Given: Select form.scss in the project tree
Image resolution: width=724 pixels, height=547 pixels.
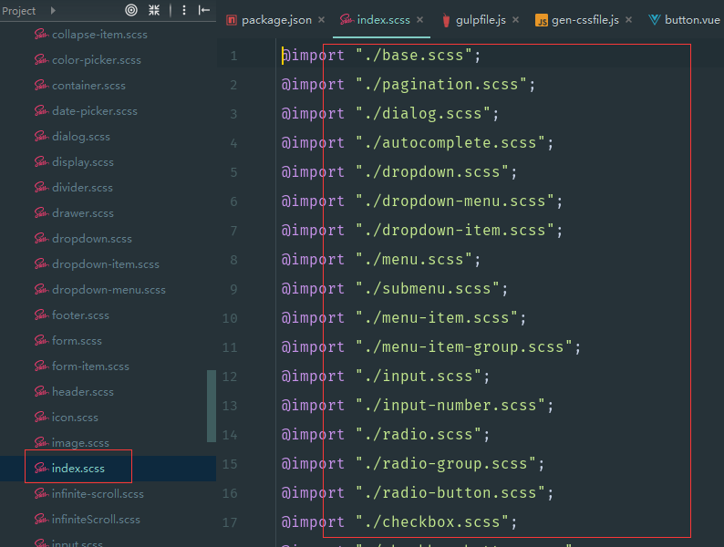Looking at the screenshot, I should click(77, 341).
